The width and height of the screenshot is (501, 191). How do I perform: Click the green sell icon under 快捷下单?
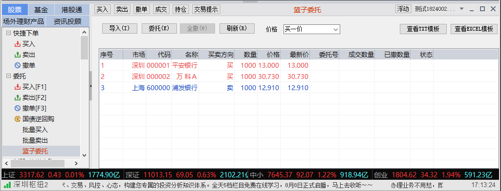click(18, 55)
